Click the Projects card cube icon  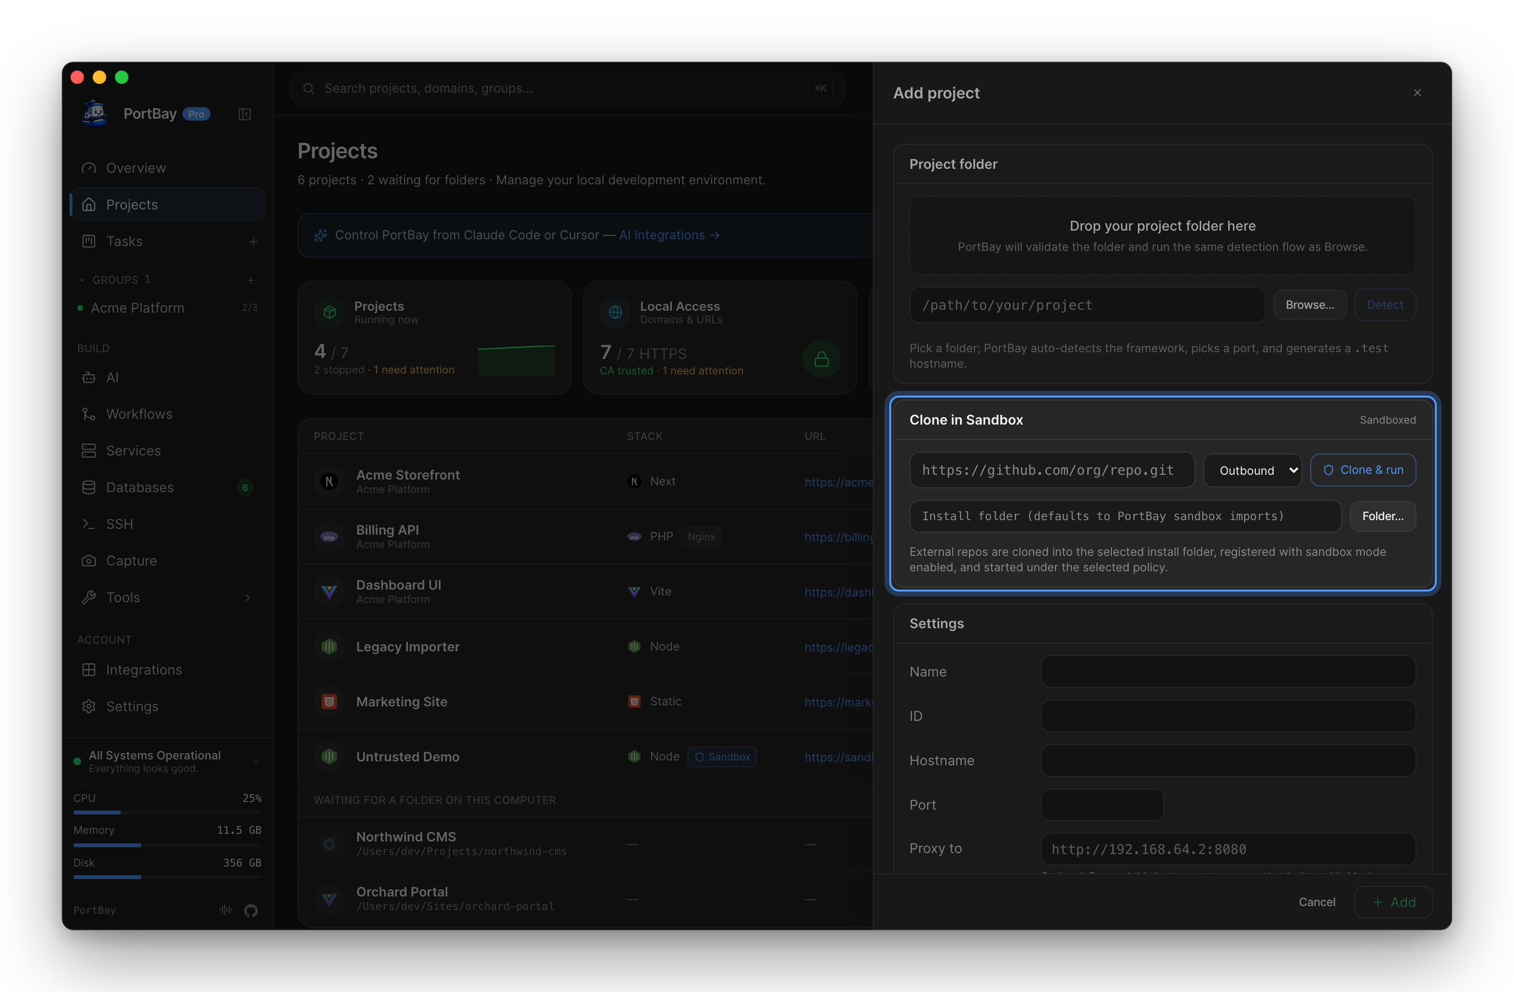point(330,312)
